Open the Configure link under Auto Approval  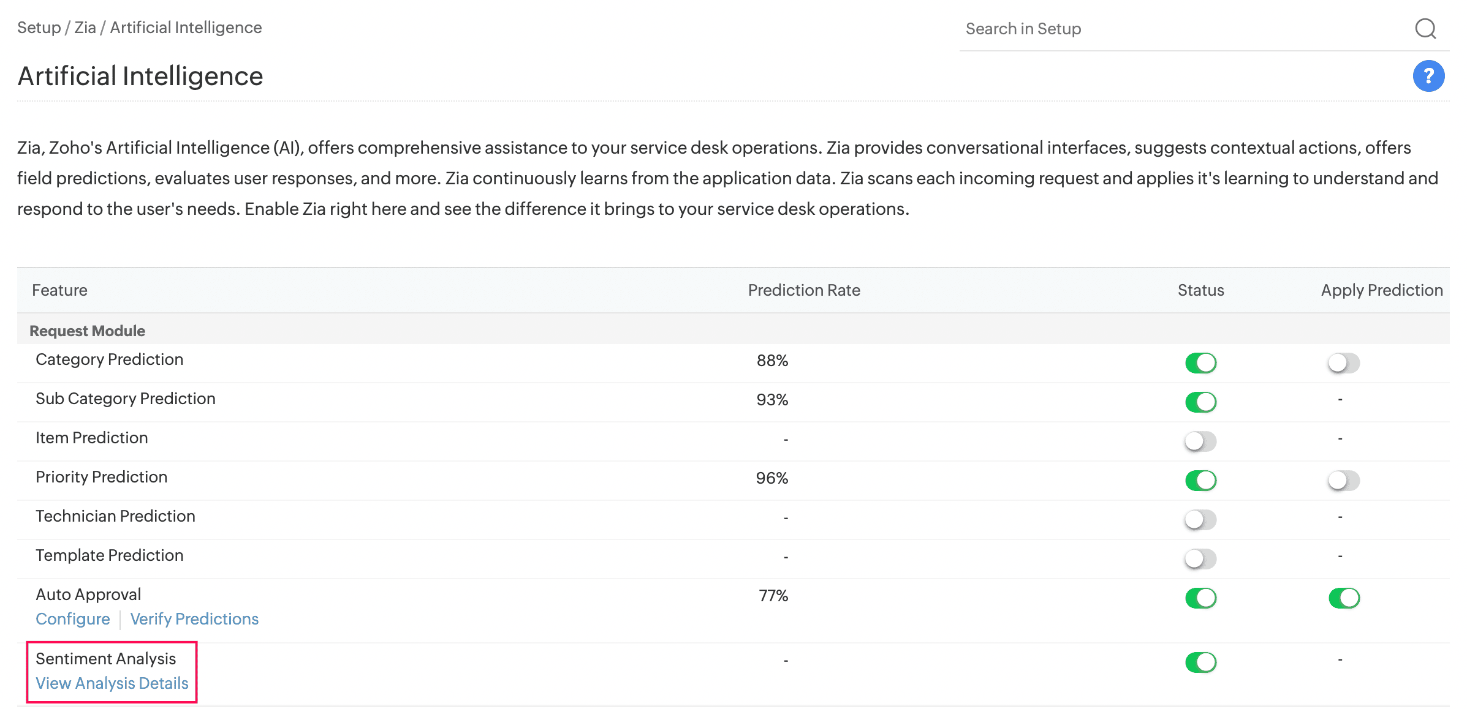(73, 619)
